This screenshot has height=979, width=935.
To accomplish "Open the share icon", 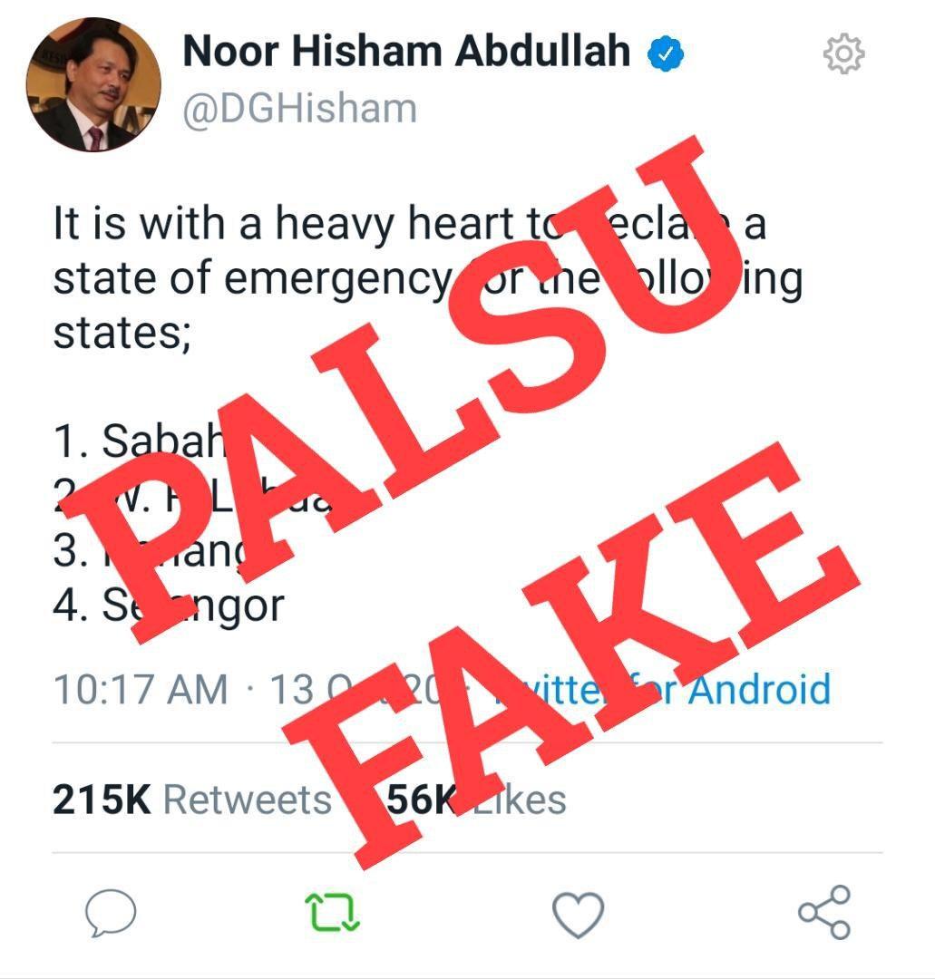I will 824,912.
